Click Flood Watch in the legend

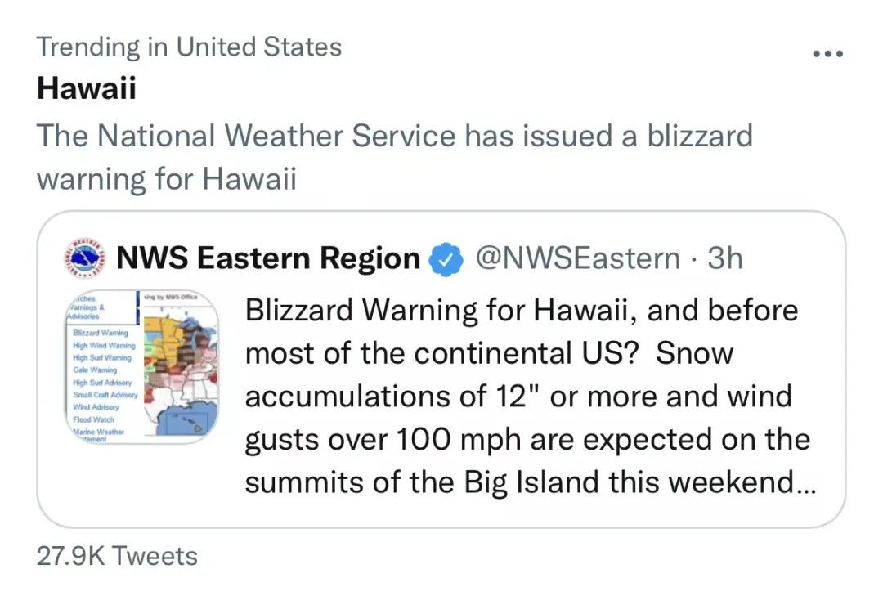[x=92, y=419]
